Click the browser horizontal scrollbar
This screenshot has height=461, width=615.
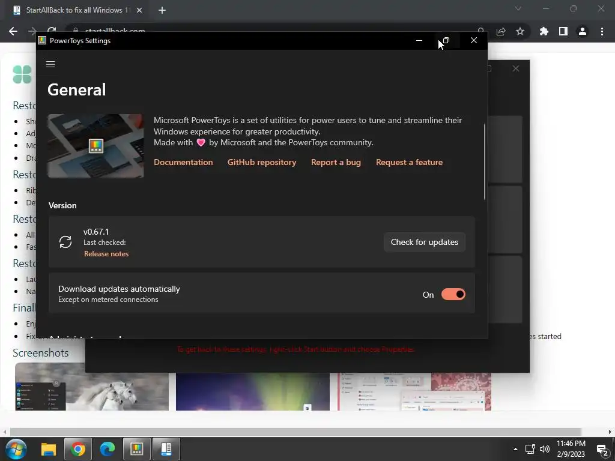(295, 432)
